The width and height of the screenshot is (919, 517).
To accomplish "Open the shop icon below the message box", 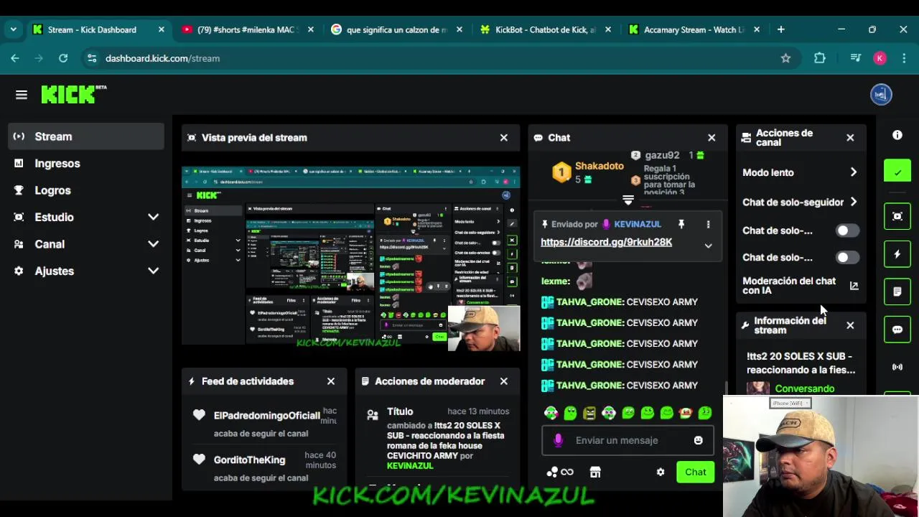I will coord(595,472).
